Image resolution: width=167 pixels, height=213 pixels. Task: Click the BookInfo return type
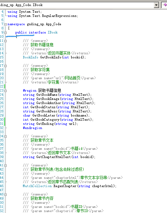[30, 57]
